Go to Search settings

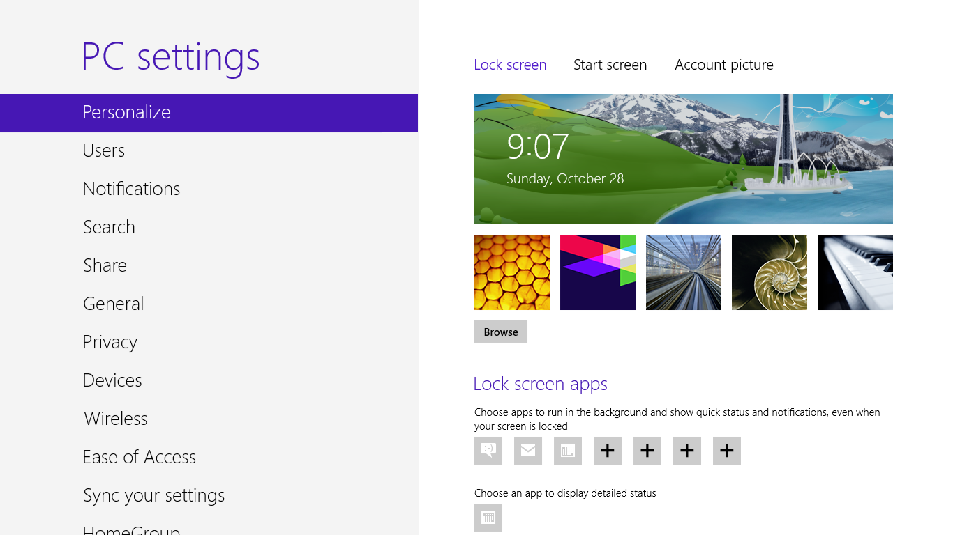click(x=209, y=227)
